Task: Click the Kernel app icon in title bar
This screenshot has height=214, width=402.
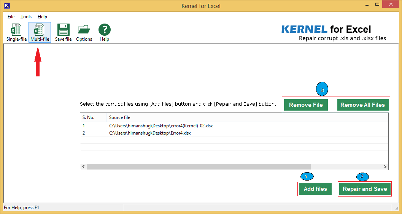Action: 7,5
